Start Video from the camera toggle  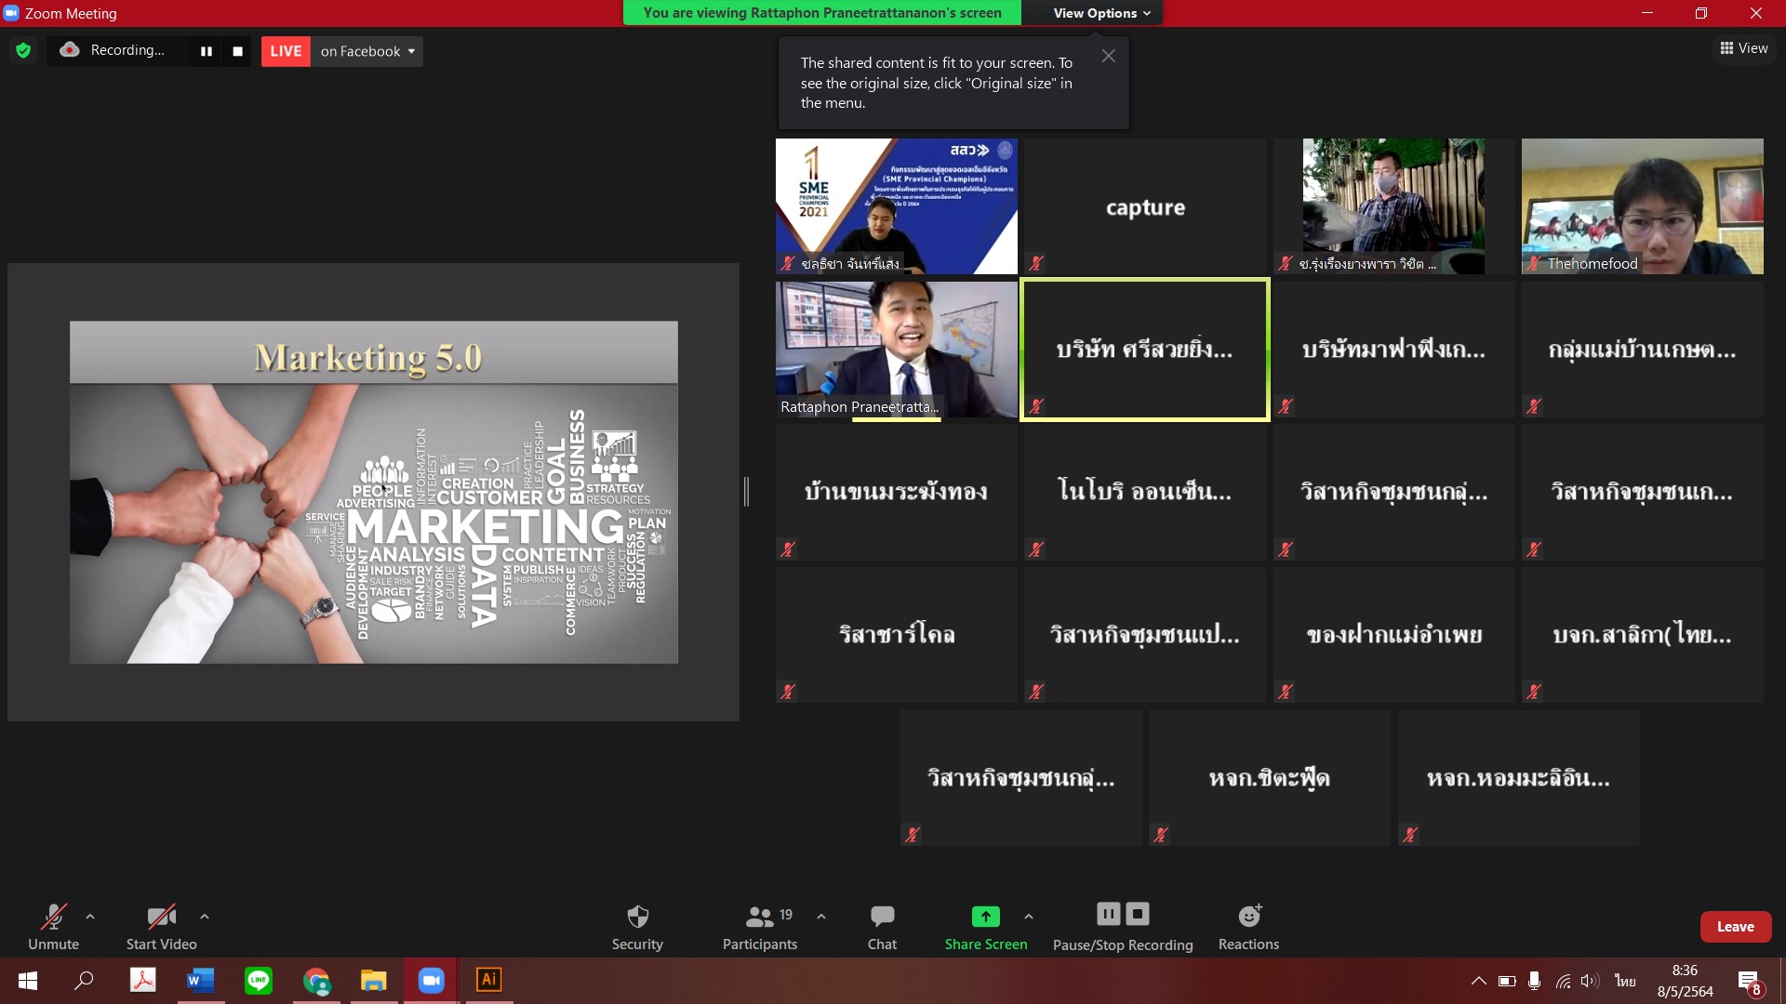(x=161, y=926)
